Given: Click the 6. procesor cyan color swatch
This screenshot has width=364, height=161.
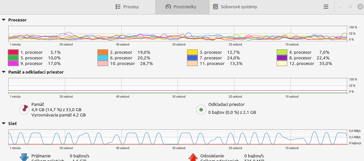Looking at the screenshot, I should 103,58.
